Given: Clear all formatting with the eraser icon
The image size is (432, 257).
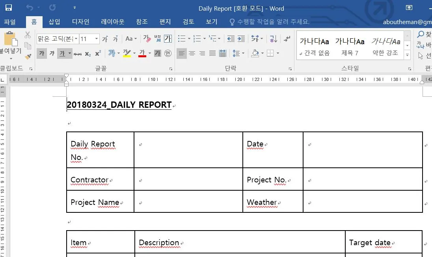Looking at the screenshot, I should point(147,39).
